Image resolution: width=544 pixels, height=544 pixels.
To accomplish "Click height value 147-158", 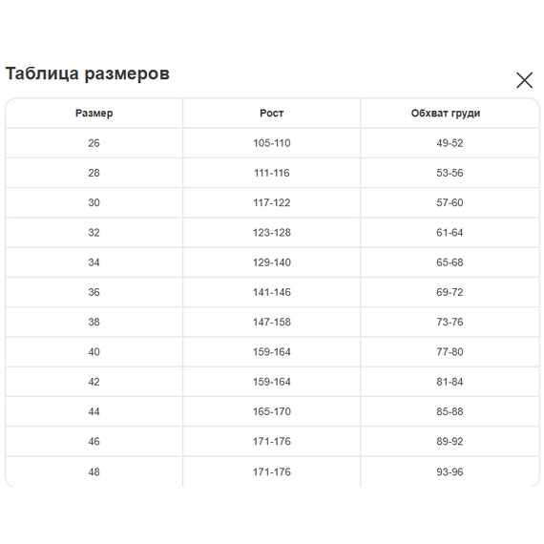I will tap(272, 322).
